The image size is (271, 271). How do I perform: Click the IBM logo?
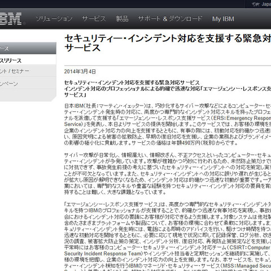click(x=11, y=19)
